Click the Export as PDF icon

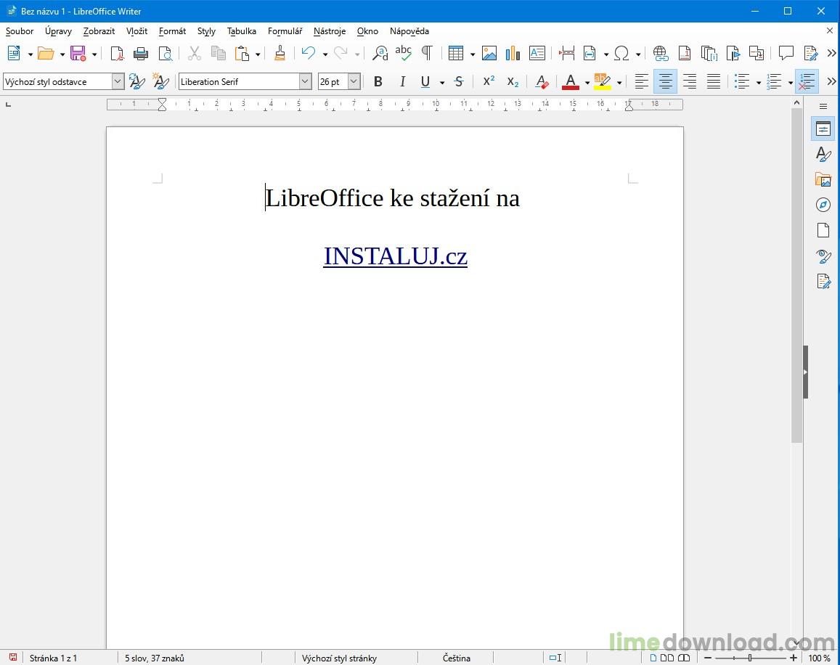[117, 53]
